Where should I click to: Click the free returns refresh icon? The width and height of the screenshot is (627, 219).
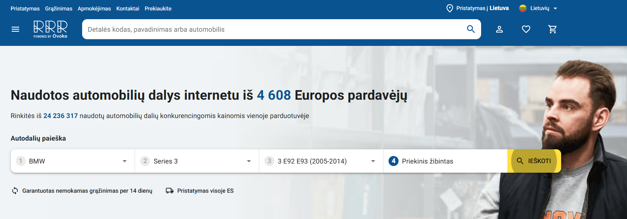pos(15,191)
